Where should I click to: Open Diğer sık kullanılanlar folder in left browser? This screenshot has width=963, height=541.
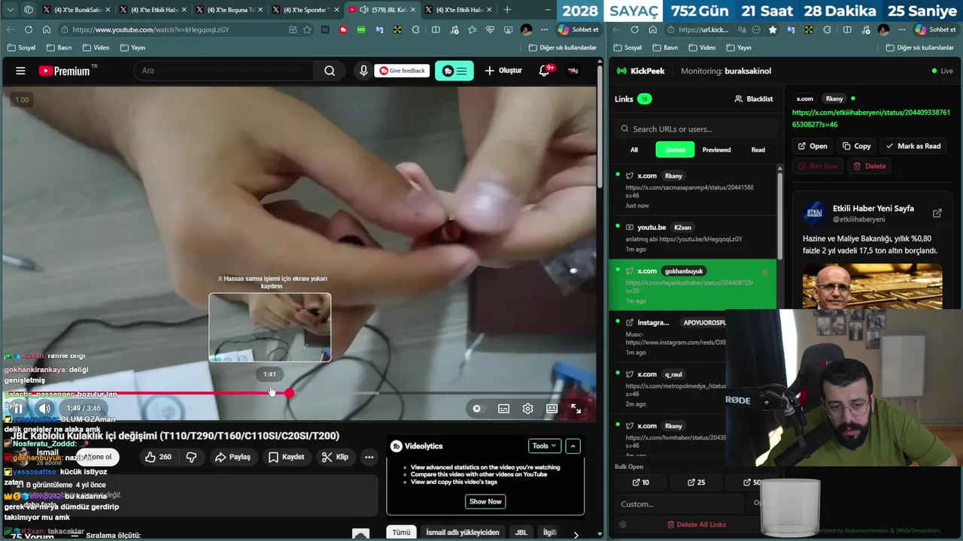click(x=562, y=47)
